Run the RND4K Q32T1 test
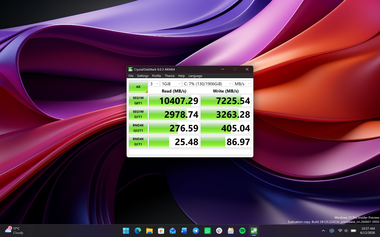The height and width of the screenshot is (237, 380). 138,128
